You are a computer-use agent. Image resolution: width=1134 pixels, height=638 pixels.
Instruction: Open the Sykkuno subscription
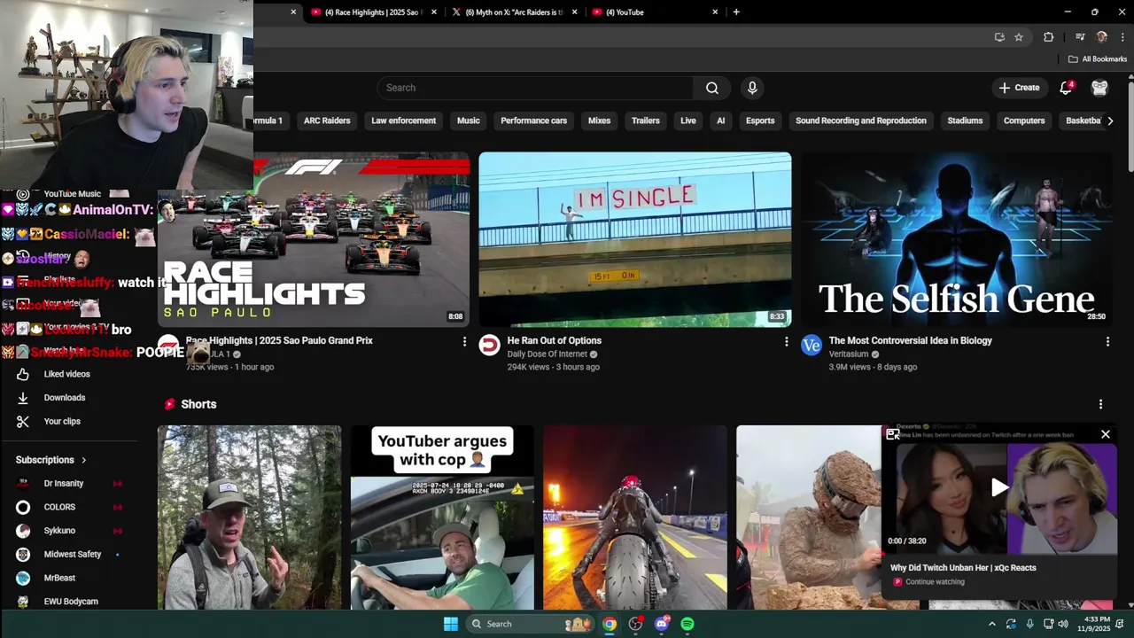pyautogui.click(x=59, y=531)
